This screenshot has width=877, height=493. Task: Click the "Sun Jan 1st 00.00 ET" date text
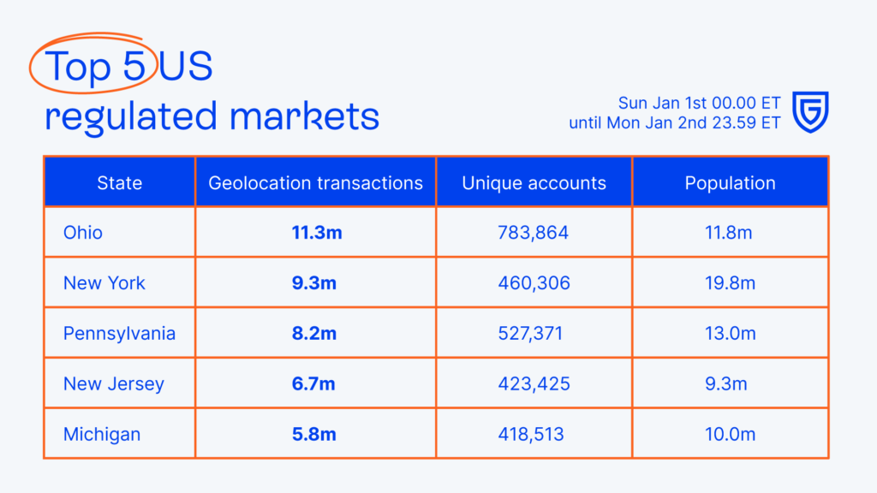click(699, 103)
